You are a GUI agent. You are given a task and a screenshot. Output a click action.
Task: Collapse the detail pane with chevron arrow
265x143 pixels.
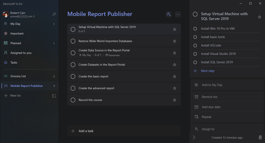click(x=194, y=137)
